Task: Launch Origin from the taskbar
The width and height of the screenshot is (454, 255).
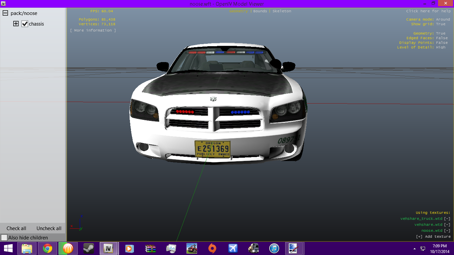Action: coord(212,248)
